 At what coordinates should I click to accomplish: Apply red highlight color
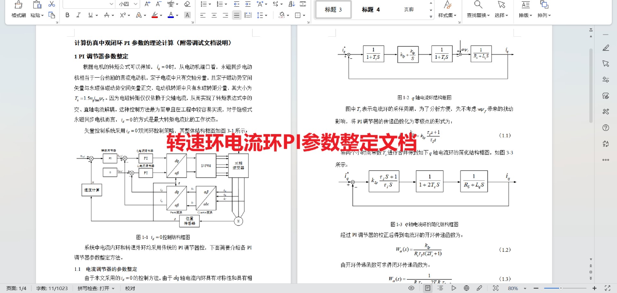[155, 15]
